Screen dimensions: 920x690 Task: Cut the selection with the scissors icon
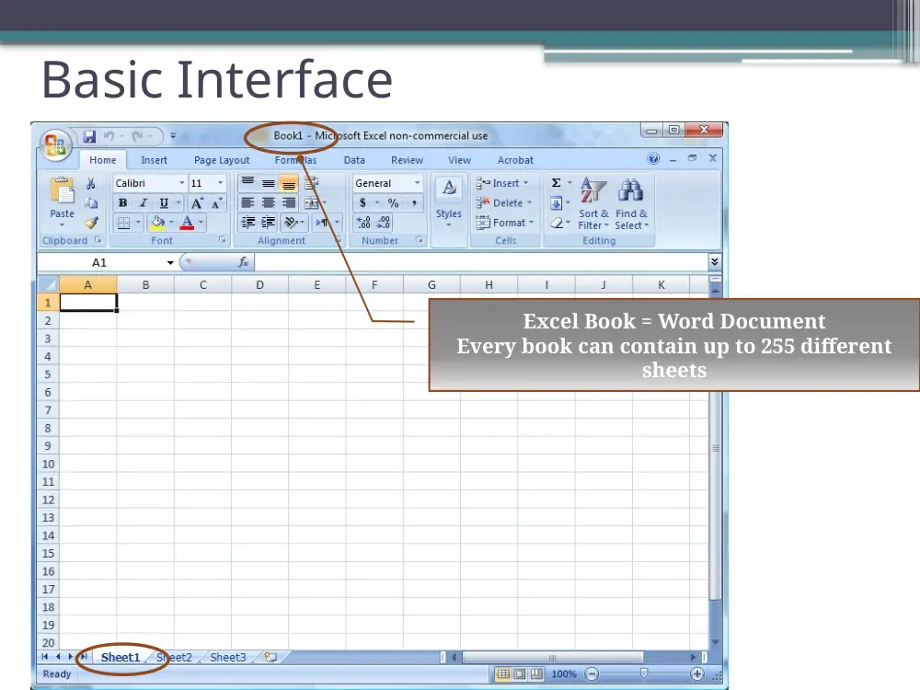(x=90, y=184)
